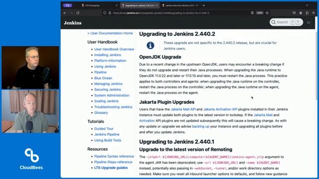Click the page vertical scrollbar

[x=317, y=66]
